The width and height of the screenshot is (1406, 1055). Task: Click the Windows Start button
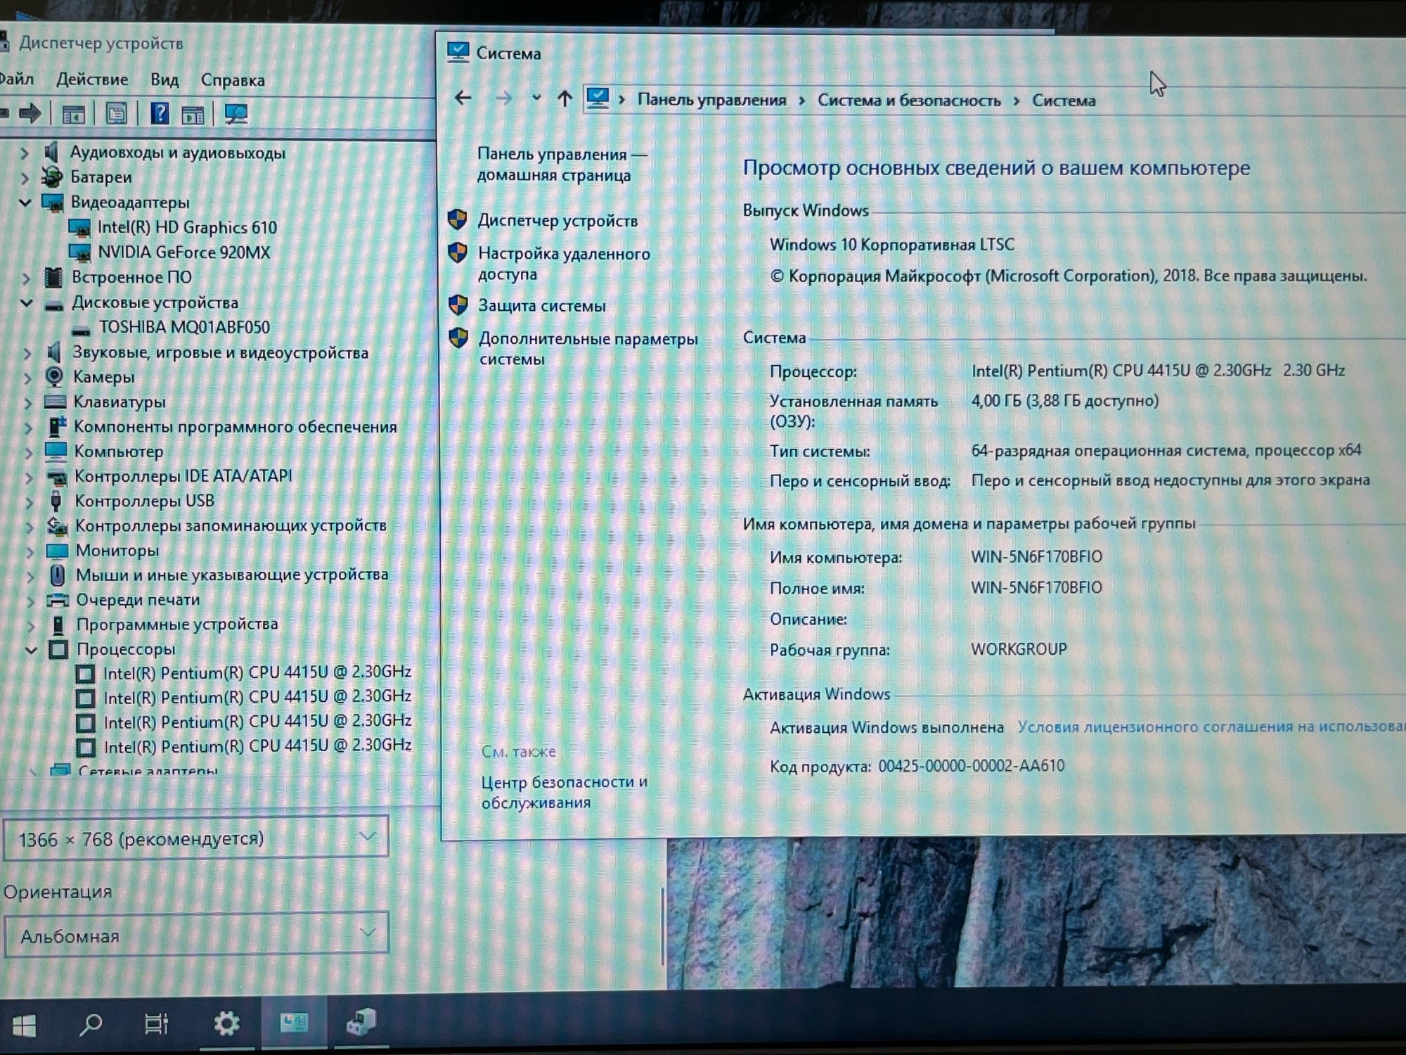(25, 1025)
